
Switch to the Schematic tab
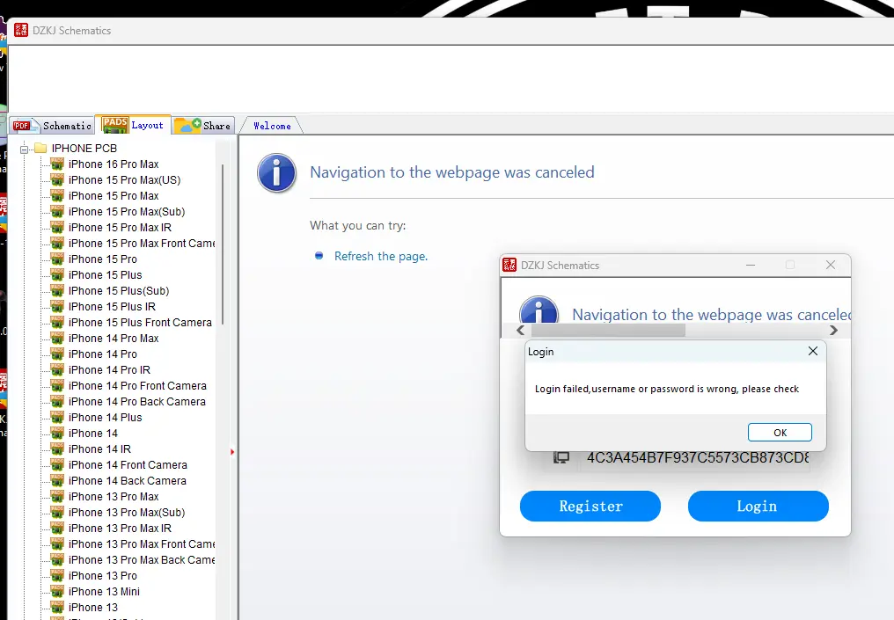pyautogui.click(x=53, y=126)
